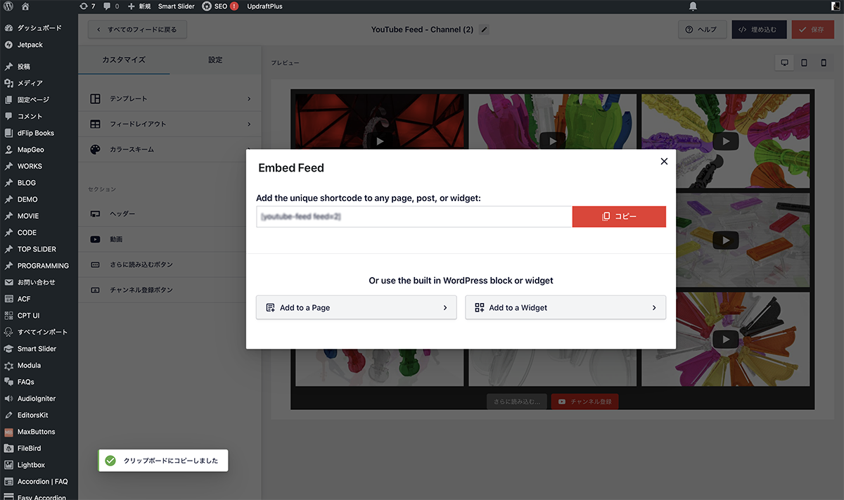
Task: Click the 保存 save button
Action: [x=812, y=30]
